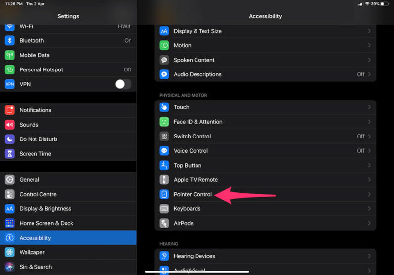Open Control Centre settings
The height and width of the screenshot is (275, 394).
click(68, 194)
